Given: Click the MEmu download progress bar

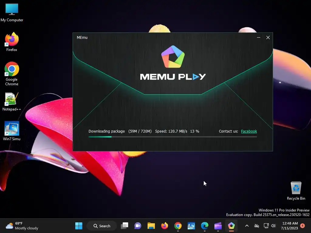Looking at the screenshot, I should (x=173, y=137).
